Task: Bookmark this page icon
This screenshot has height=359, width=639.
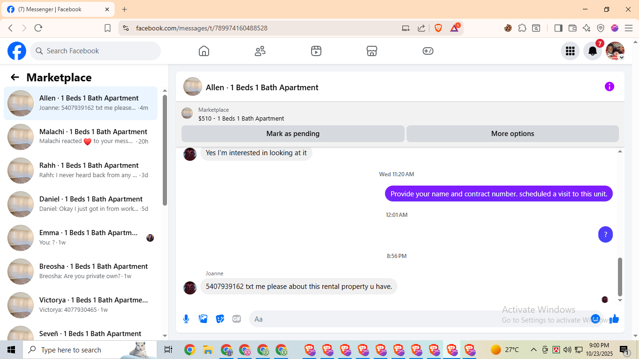Action: click(108, 28)
